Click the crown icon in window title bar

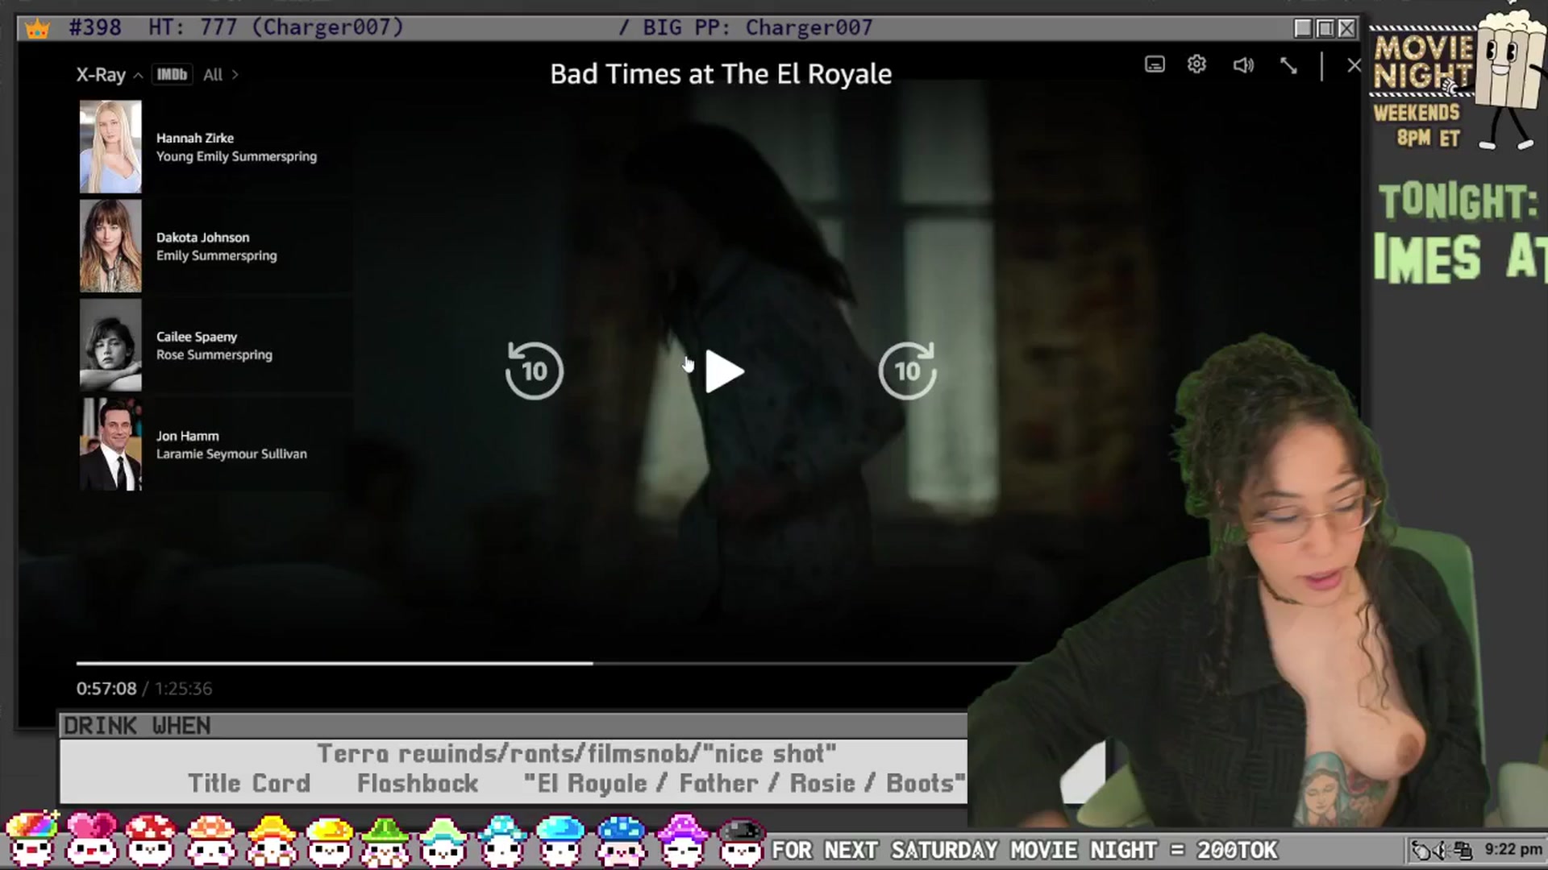point(37,29)
